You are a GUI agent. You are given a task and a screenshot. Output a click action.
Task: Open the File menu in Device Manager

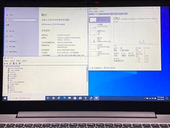pyautogui.click(x=6, y=61)
